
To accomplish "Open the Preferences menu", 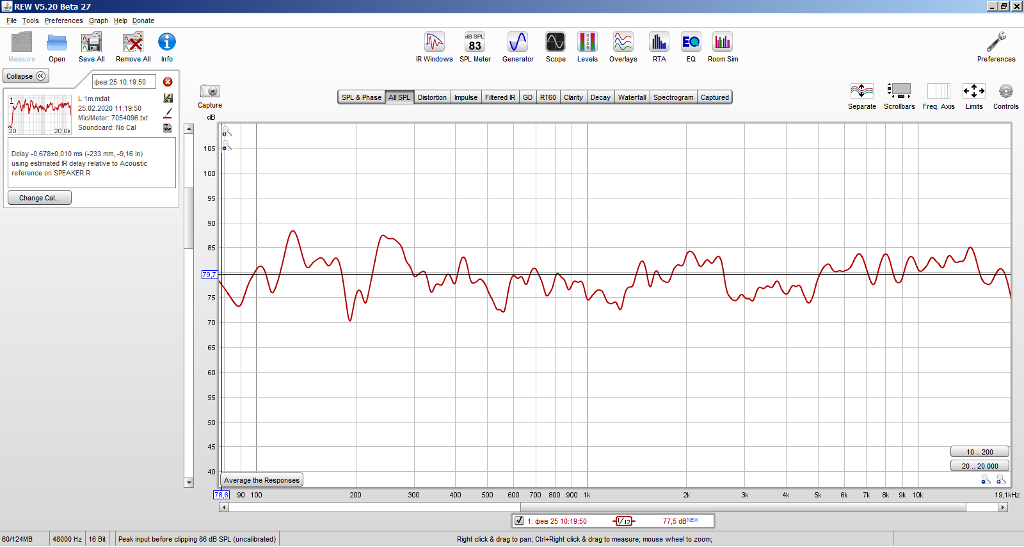I will (64, 20).
